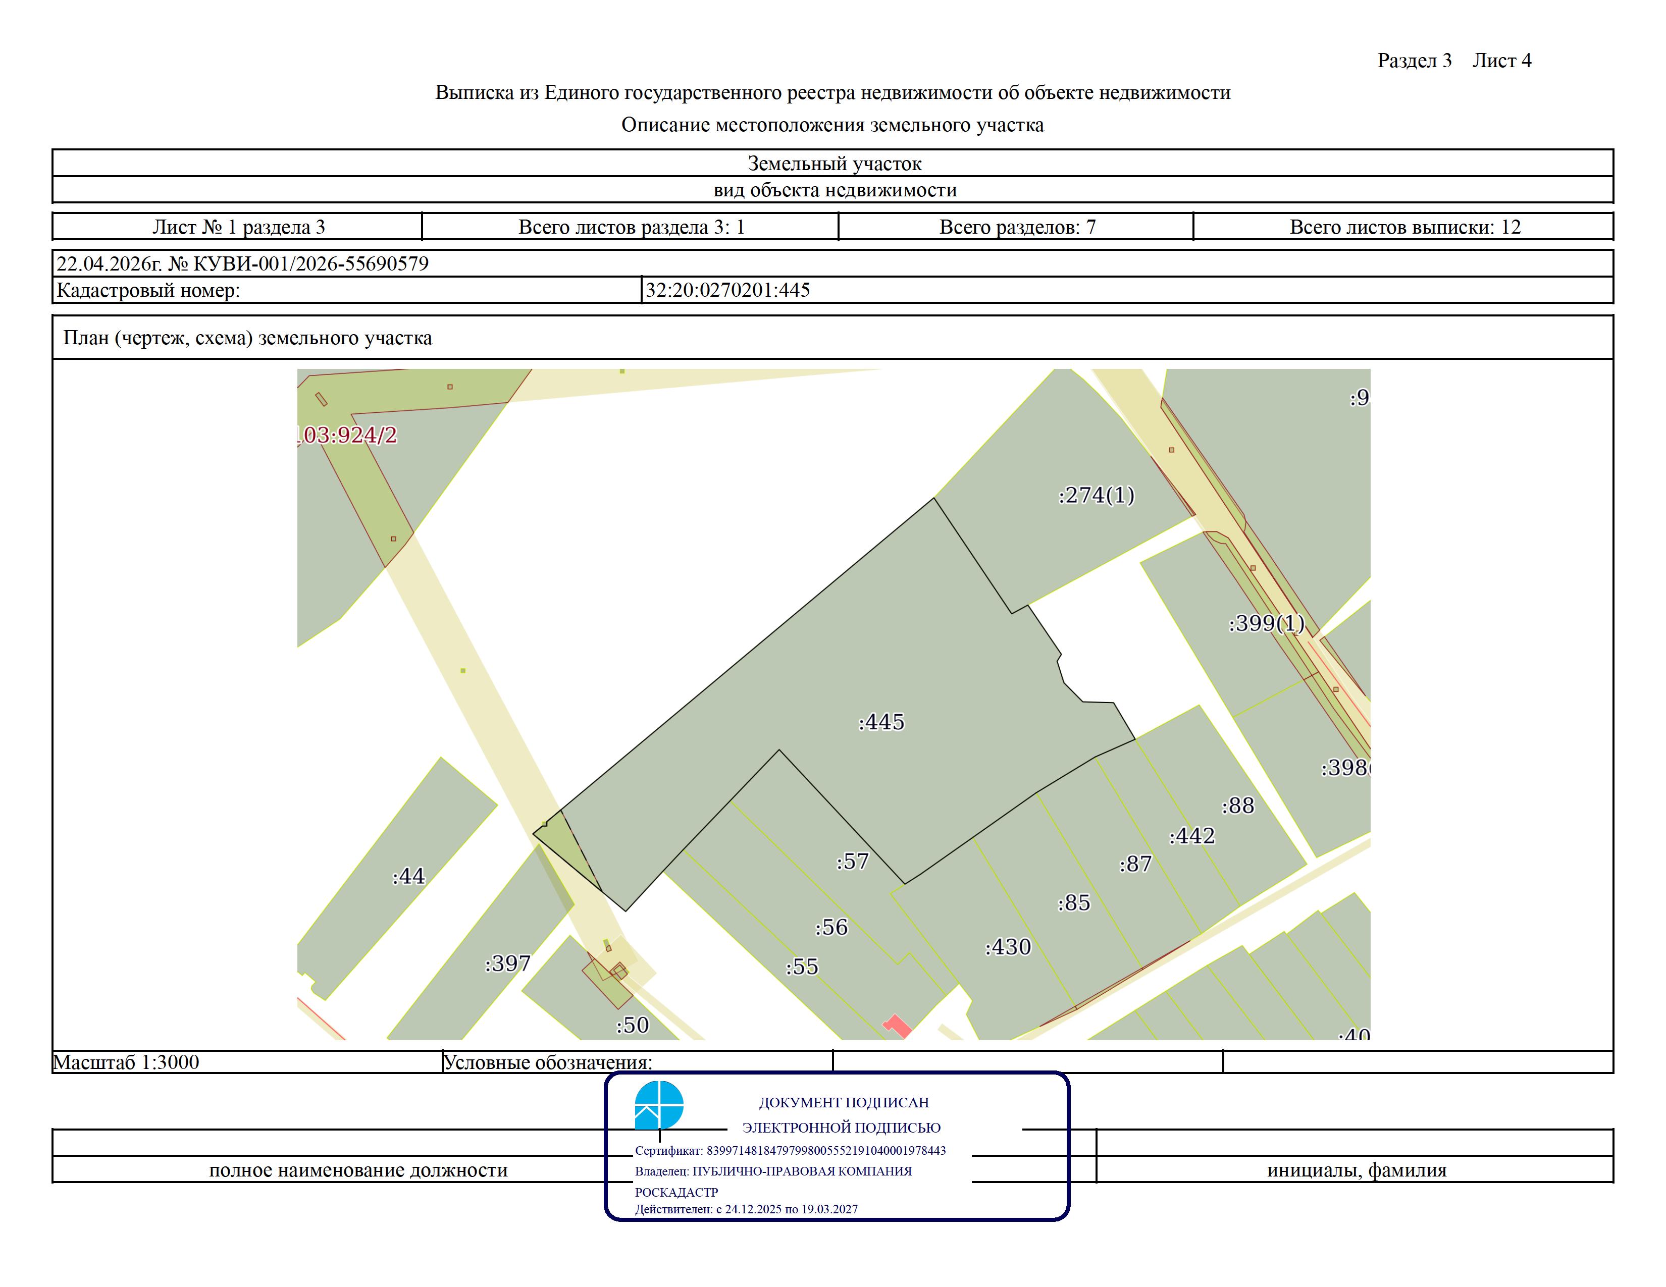Select parcel :399(1) on the plan
This screenshot has height=1287, width=1666.
1266,624
